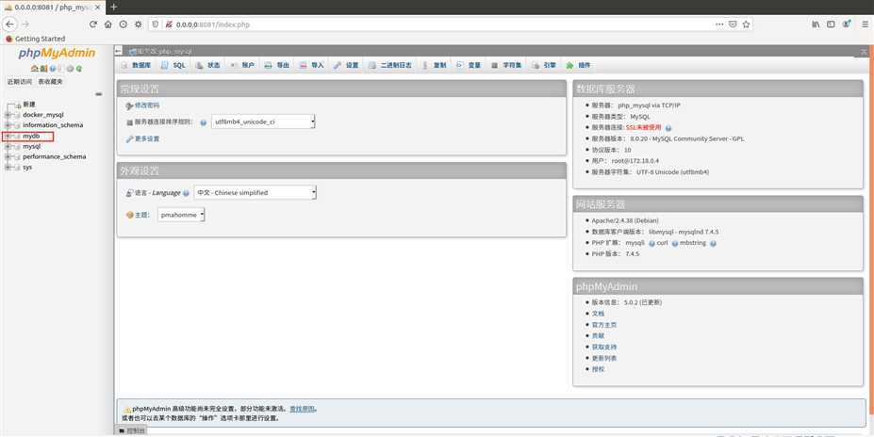The width and height of the screenshot is (874, 437).
Task: Bookmark this page with the star icon
Action: (746, 24)
